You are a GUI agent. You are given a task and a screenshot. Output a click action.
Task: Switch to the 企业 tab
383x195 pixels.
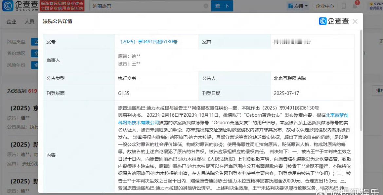point(11,22)
